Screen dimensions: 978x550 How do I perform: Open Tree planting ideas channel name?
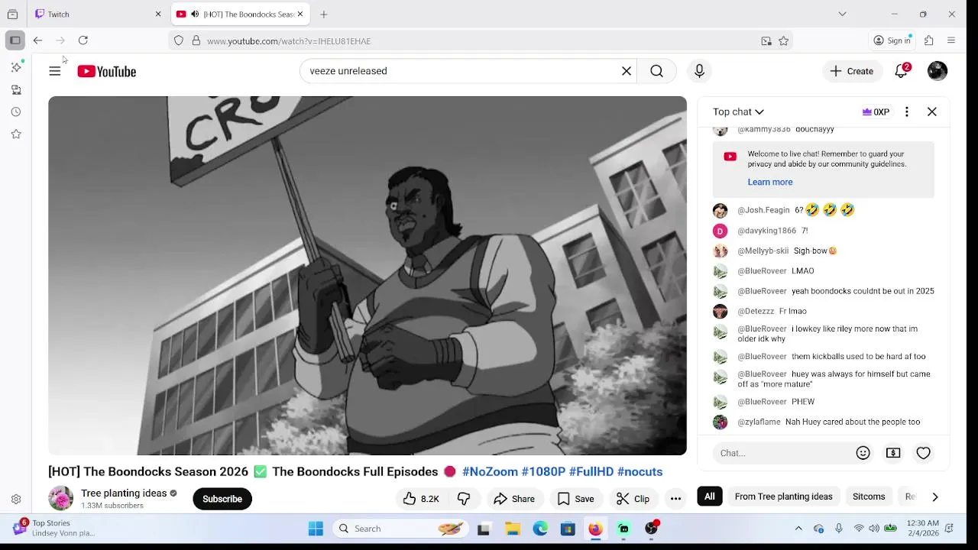[124, 493]
